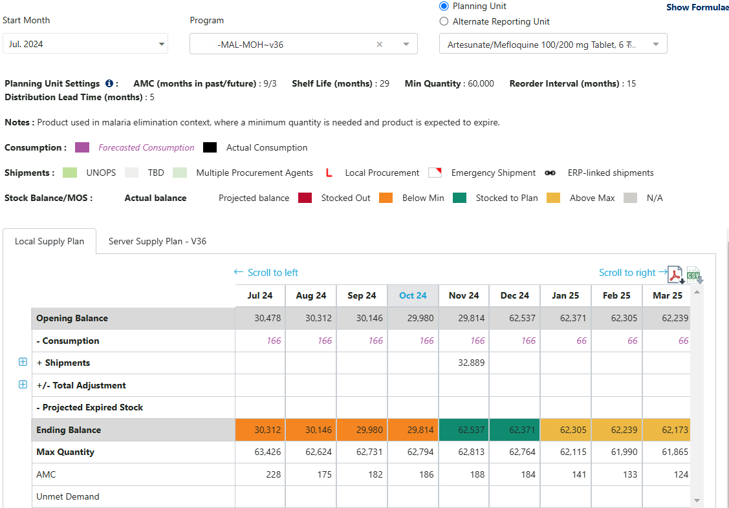Click the Local Procurement L icon
The image size is (729, 508).
click(329, 173)
